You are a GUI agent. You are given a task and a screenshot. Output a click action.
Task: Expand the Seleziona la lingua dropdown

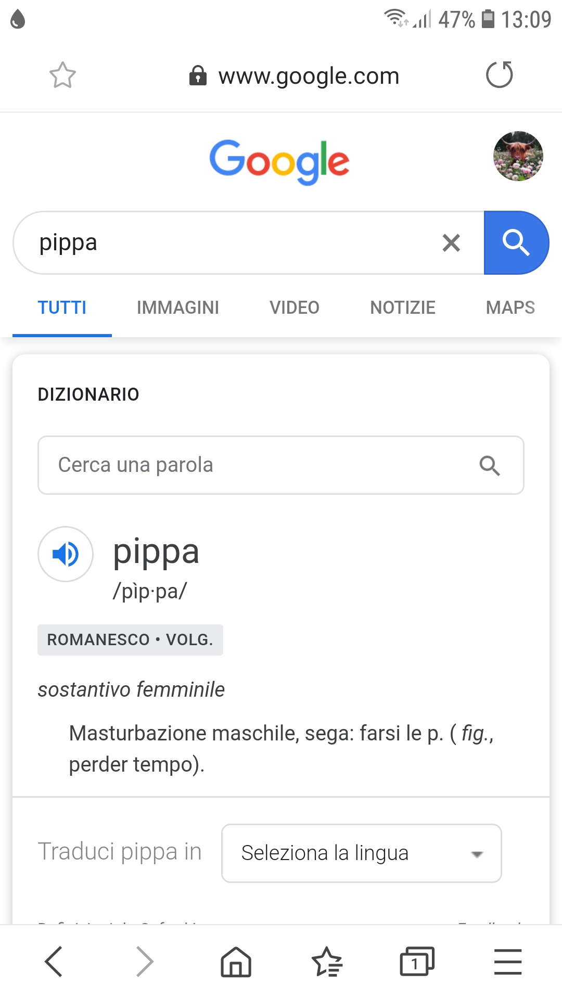(x=362, y=853)
